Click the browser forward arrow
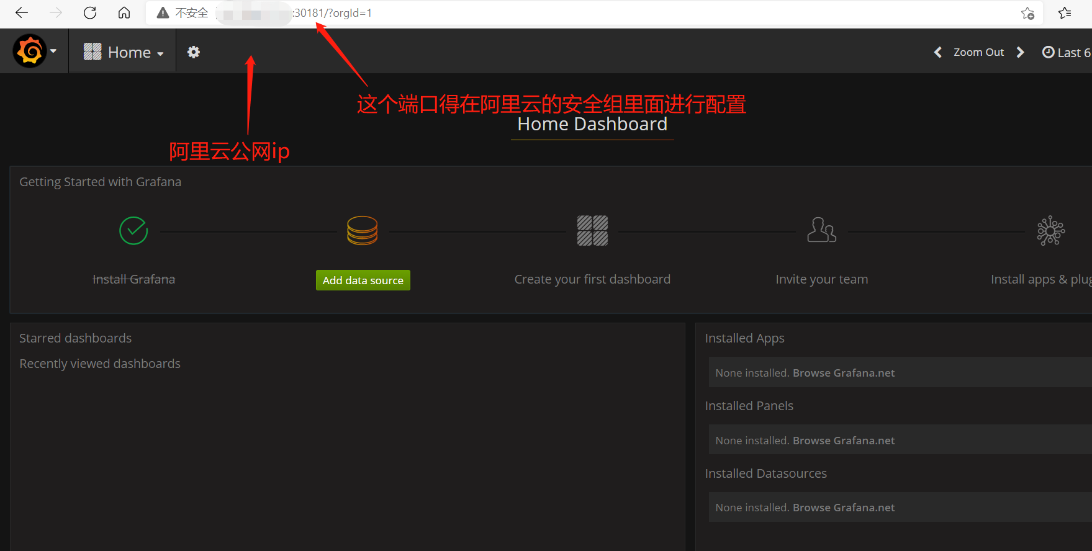 (56, 12)
